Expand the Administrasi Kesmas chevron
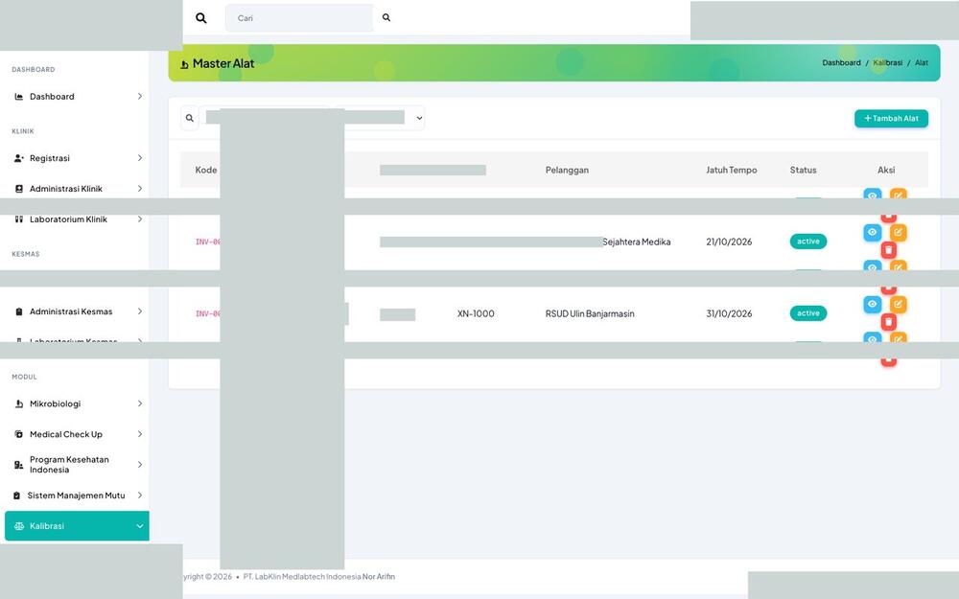 click(x=139, y=311)
